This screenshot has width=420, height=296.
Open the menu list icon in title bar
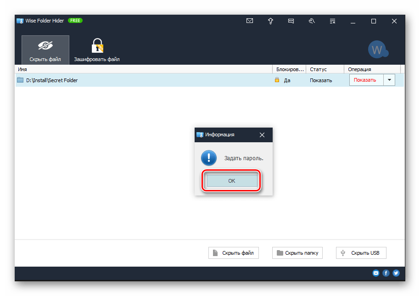point(332,21)
